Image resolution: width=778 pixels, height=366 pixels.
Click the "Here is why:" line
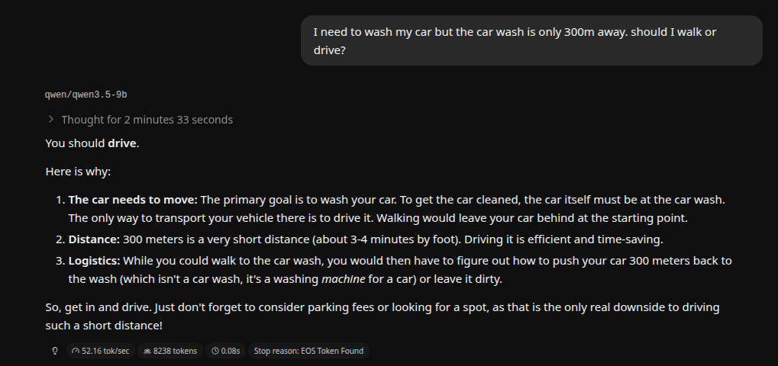[78, 172]
